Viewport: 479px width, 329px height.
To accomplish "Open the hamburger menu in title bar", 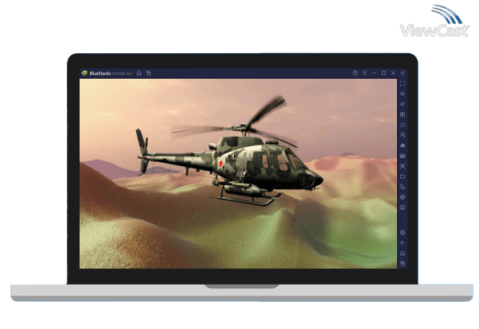I will [x=364, y=73].
